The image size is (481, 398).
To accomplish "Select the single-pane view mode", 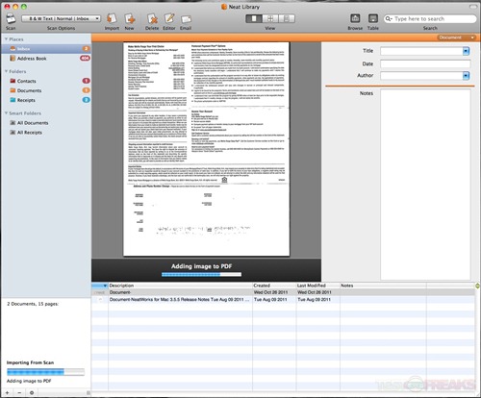I will [254, 18].
